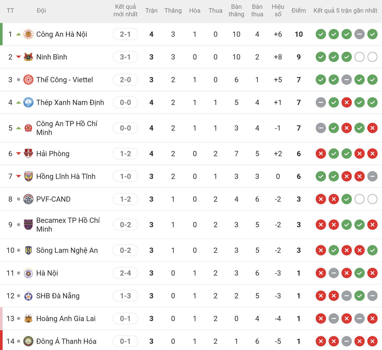Open the 2-1 latest result for Công An Hà Nội
The width and height of the screenshot is (382, 350).
coord(125,34)
